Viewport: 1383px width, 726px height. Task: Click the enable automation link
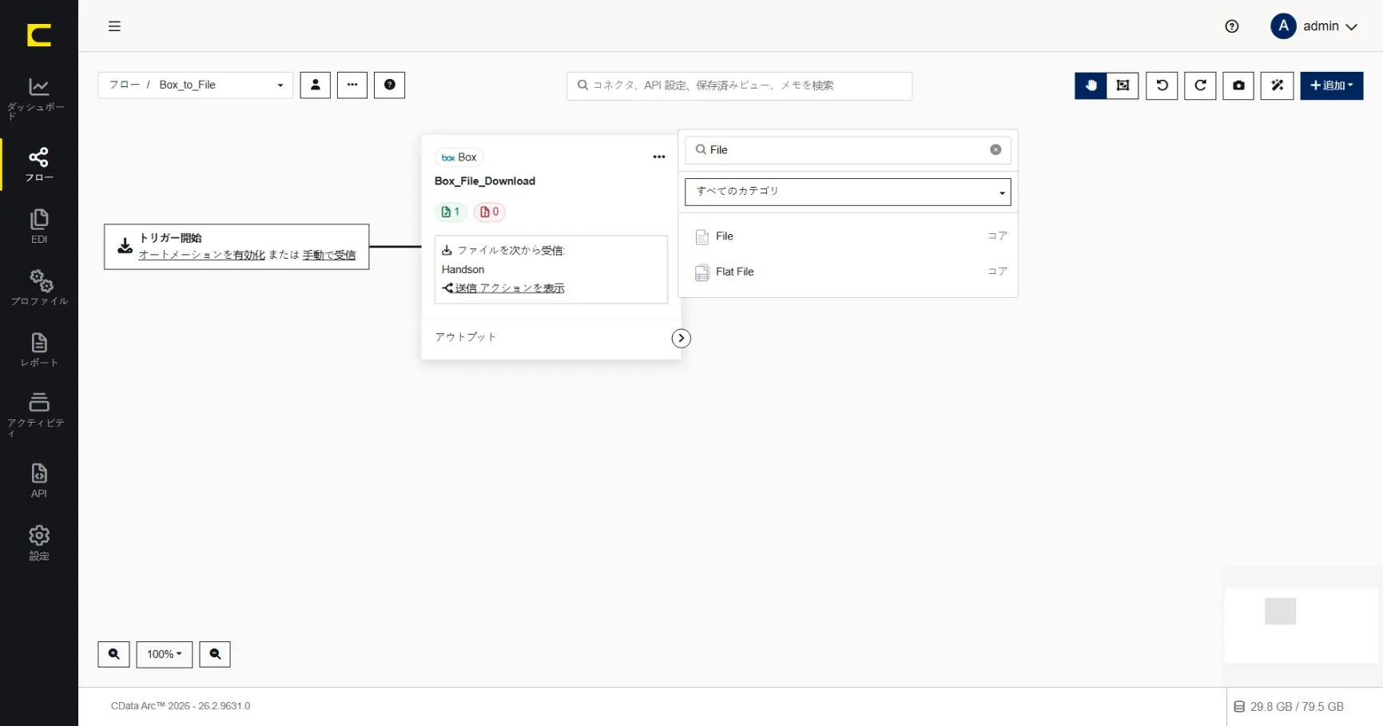[202, 255]
